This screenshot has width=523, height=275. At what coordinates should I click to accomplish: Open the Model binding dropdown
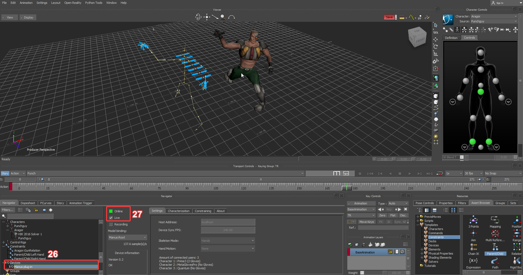coord(127,237)
